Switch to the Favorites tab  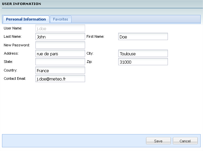pos(61,19)
